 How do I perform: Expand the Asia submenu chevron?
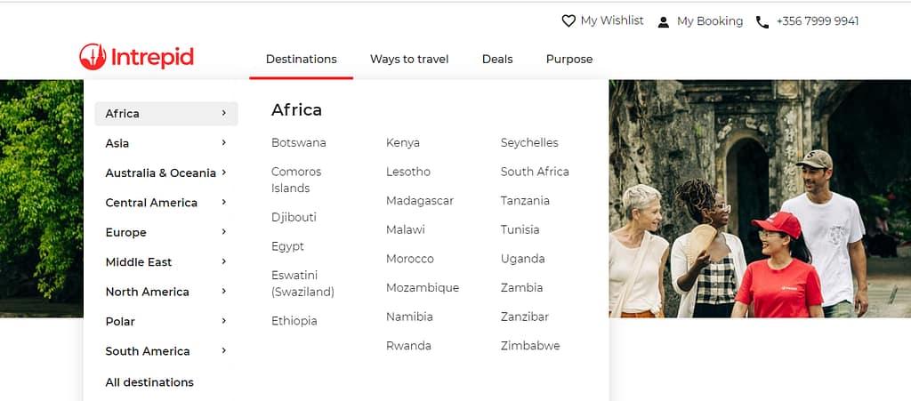coord(224,143)
